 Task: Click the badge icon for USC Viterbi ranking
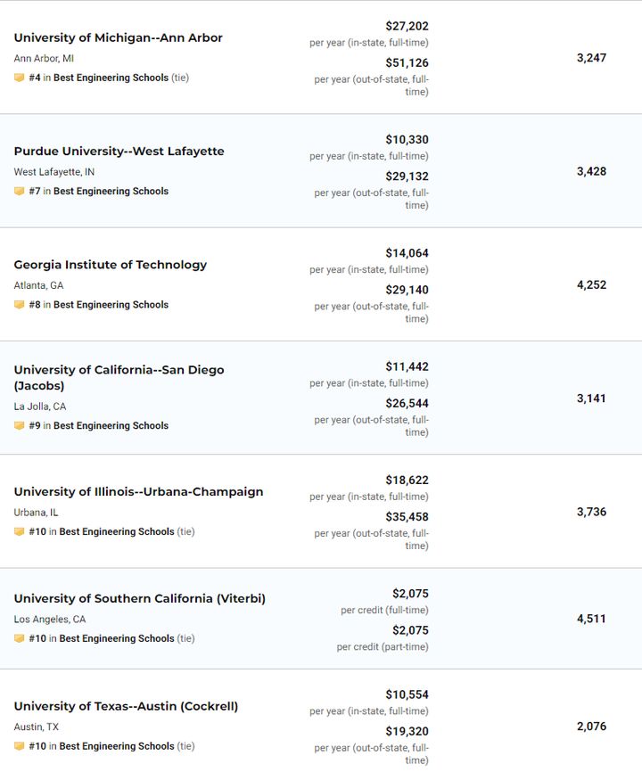[19, 639]
